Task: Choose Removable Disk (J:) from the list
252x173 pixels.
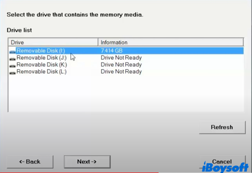Action: (42, 58)
